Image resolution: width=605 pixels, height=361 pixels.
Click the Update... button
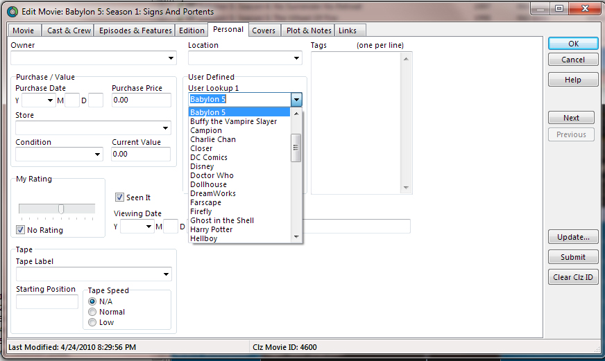[x=573, y=237]
